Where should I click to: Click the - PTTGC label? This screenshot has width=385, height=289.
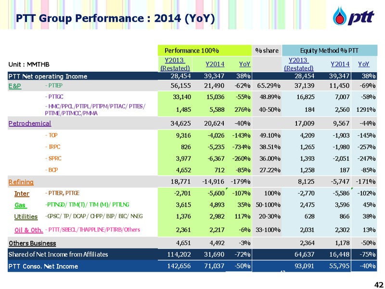pyautogui.click(x=54, y=97)
